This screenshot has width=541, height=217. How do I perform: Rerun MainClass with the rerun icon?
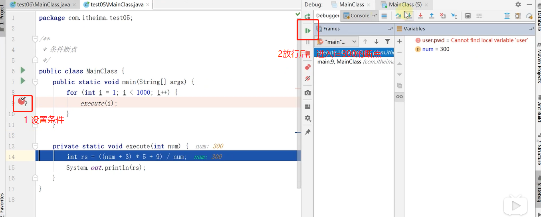click(x=307, y=17)
